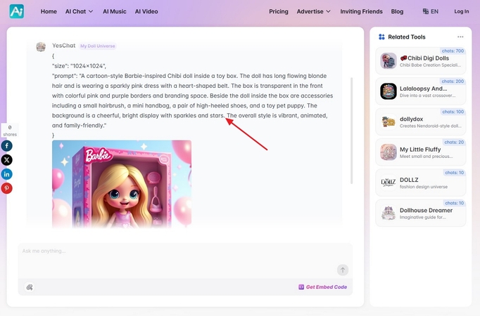Expand the Advertise dropdown
Screen dimensions: 480x316
(x=313, y=11)
